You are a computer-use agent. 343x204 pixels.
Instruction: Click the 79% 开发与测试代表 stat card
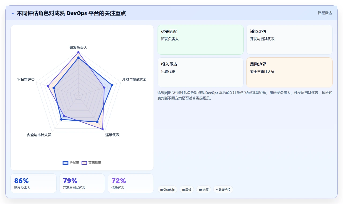82,183
